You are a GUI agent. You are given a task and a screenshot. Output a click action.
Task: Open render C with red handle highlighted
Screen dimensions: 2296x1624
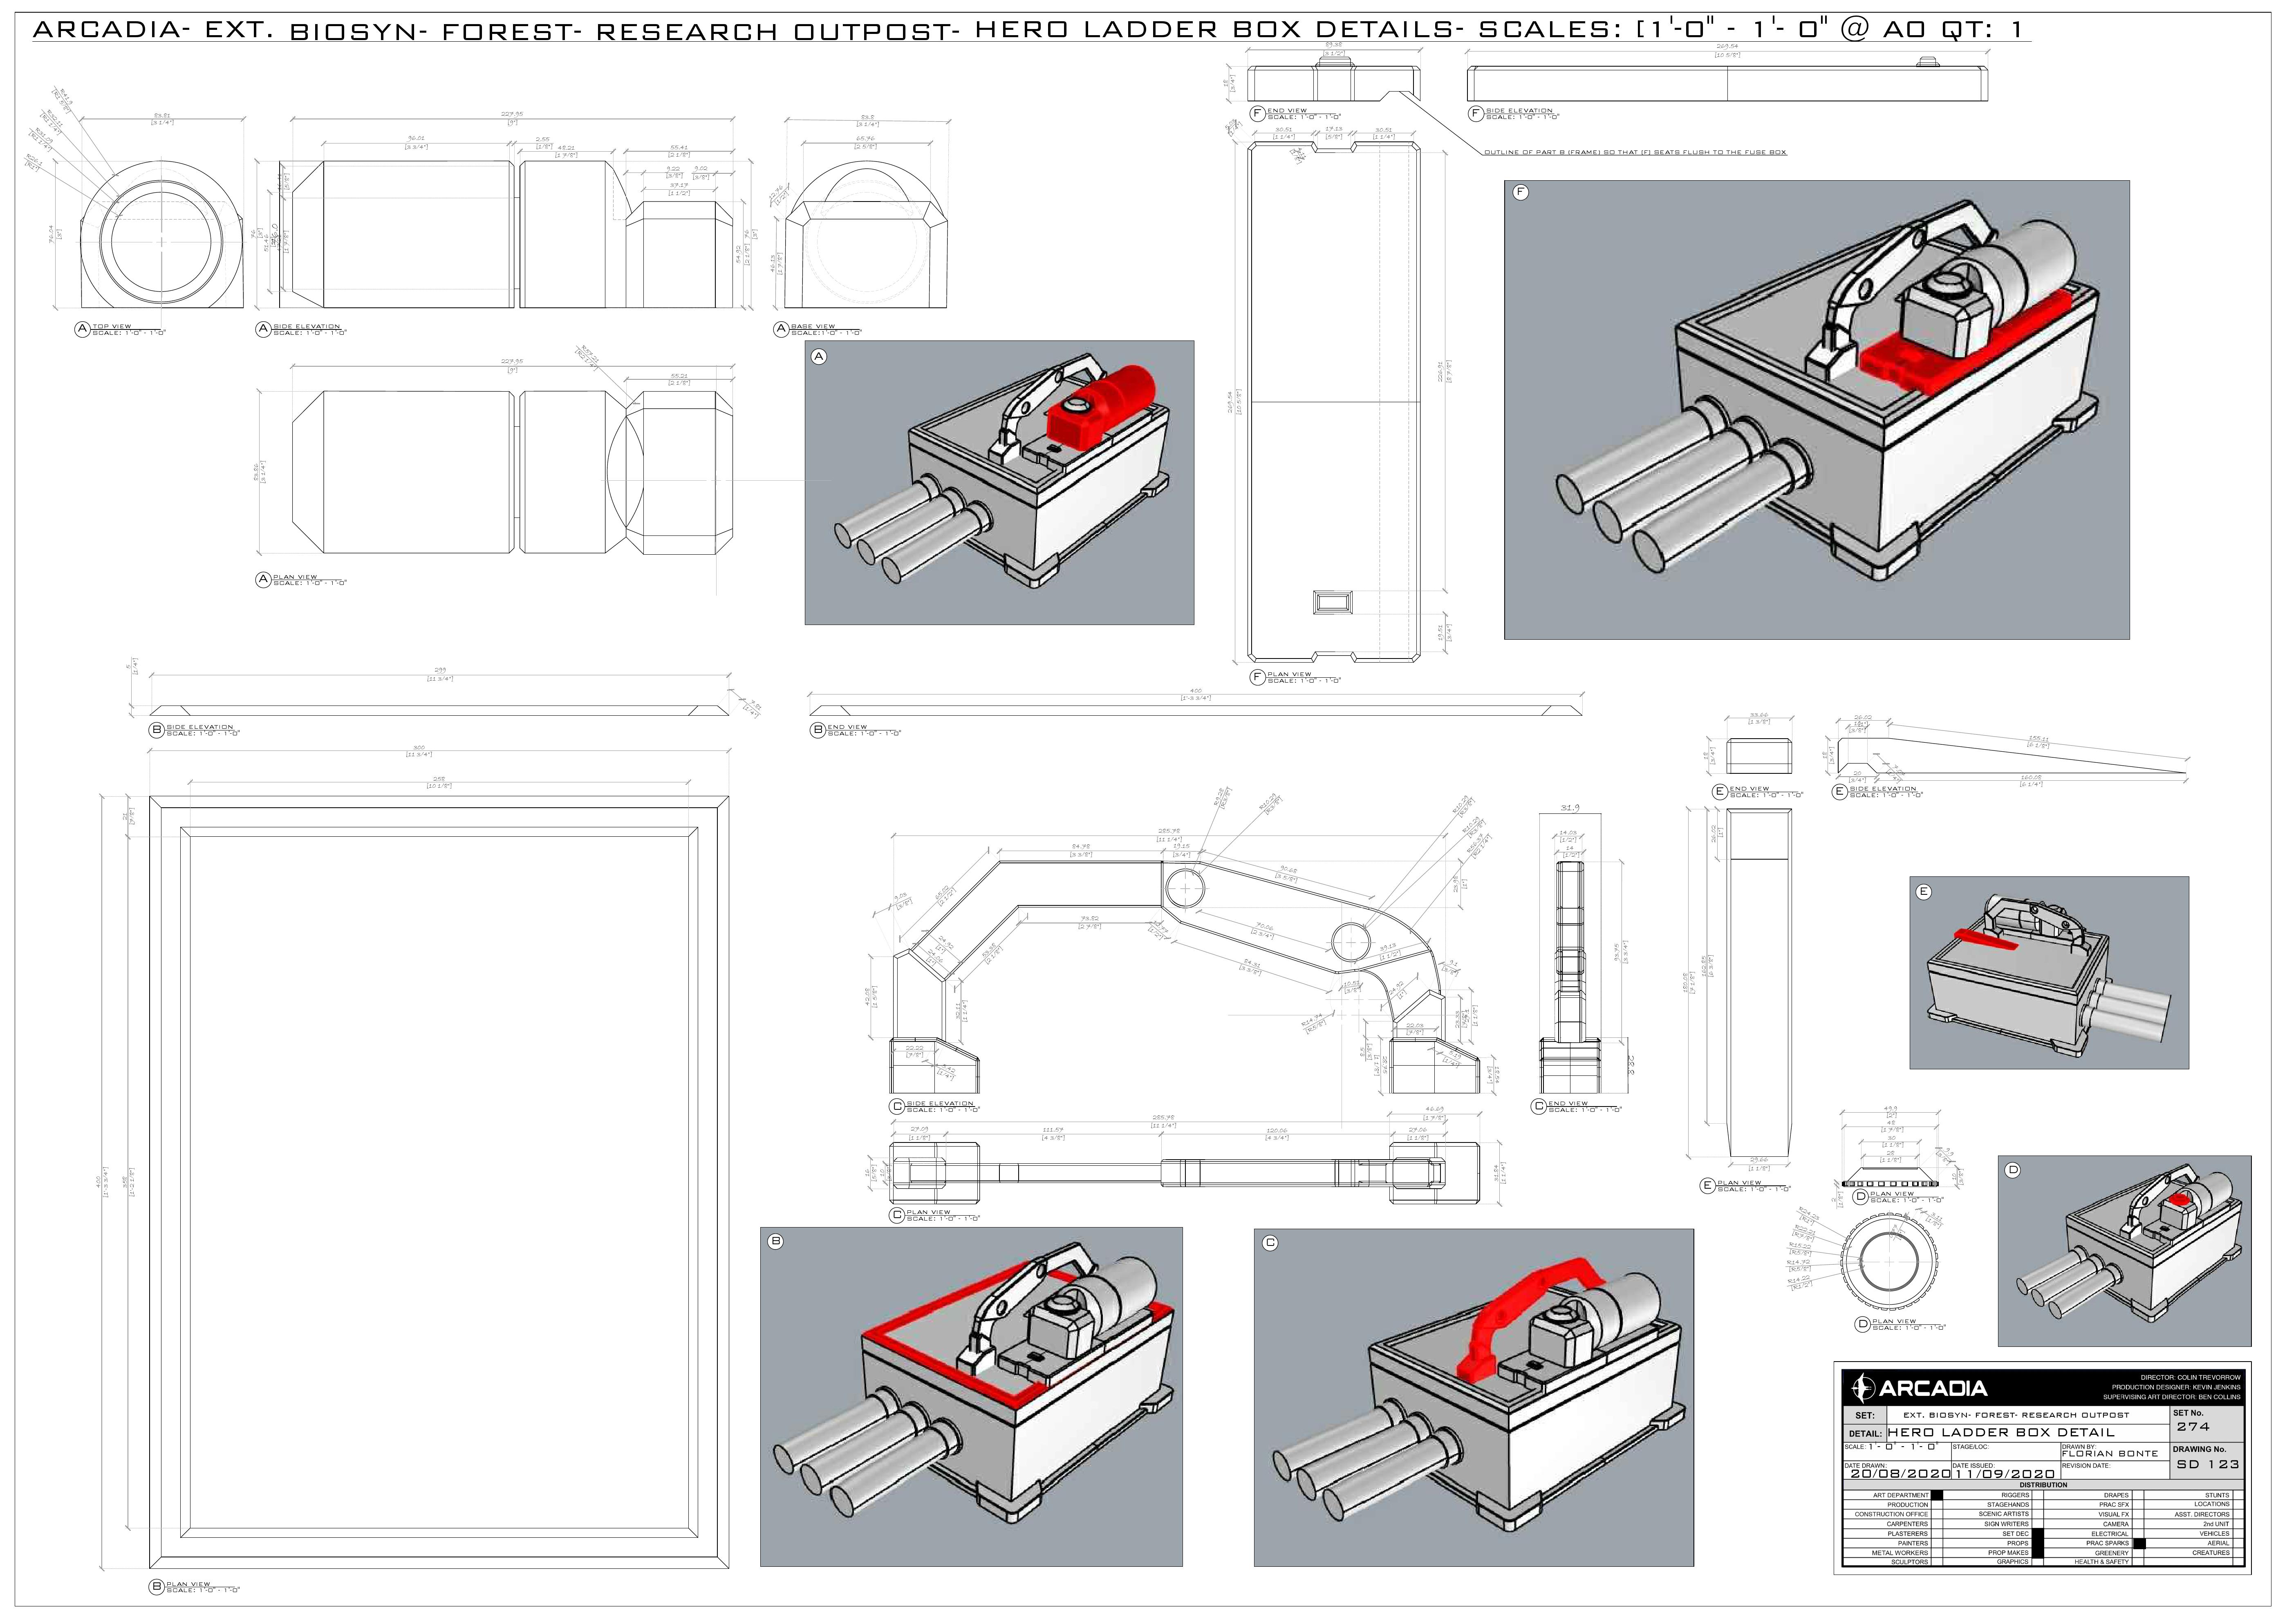tap(1474, 1397)
